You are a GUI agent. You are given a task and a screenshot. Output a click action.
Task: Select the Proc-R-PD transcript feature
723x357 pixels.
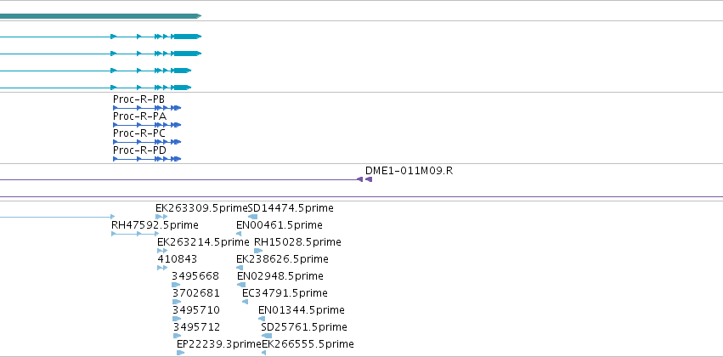147,159
